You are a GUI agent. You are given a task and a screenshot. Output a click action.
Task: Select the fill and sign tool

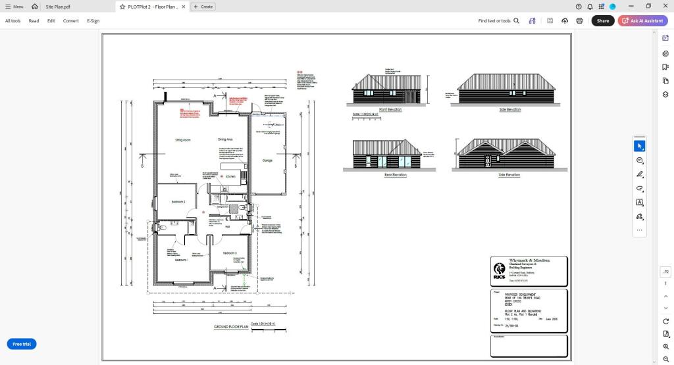640,216
